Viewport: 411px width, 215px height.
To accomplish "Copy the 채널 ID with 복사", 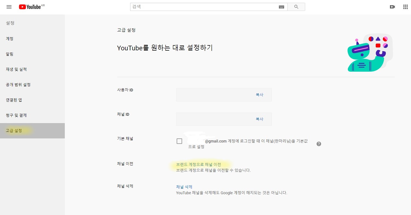I will pyautogui.click(x=260, y=119).
